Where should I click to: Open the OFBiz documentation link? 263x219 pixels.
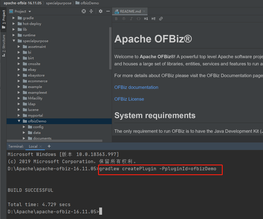(136, 87)
